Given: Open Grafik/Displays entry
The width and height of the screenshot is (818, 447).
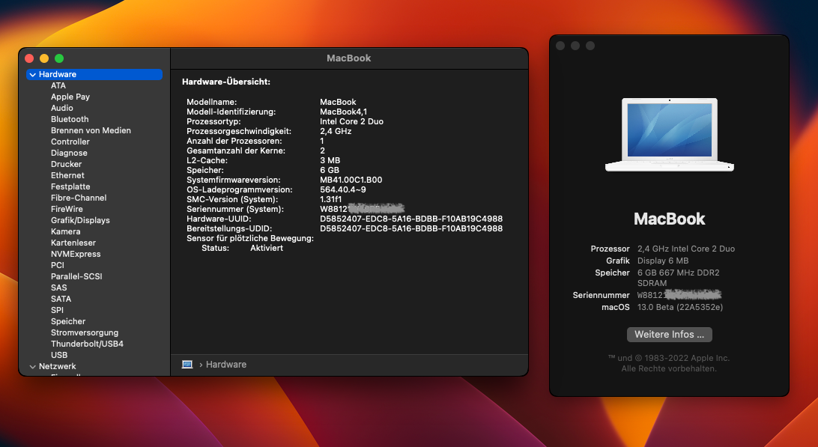Looking at the screenshot, I should click(80, 220).
